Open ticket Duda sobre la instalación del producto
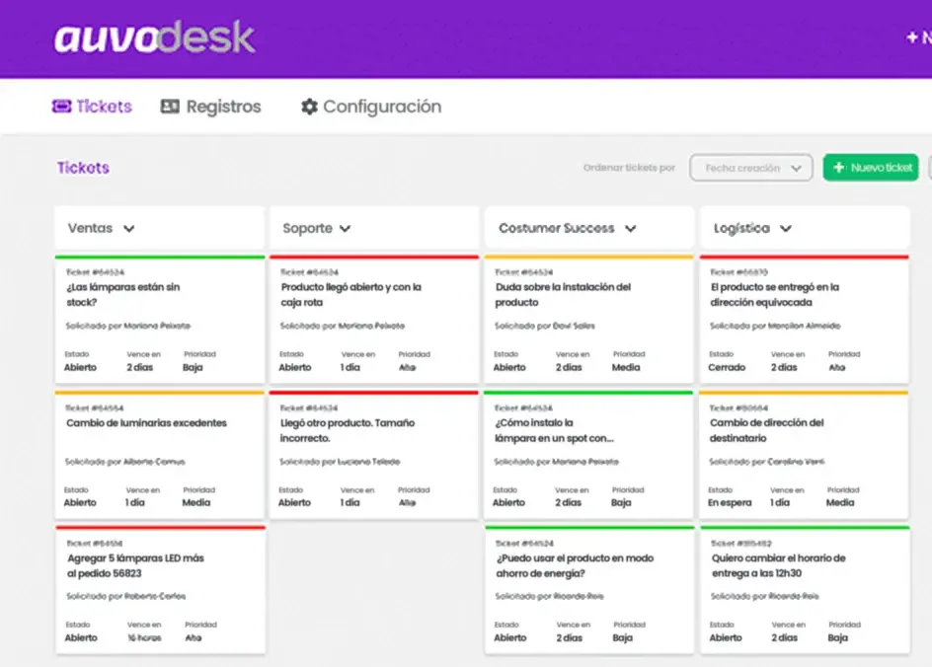The height and width of the screenshot is (667, 932). (589, 320)
